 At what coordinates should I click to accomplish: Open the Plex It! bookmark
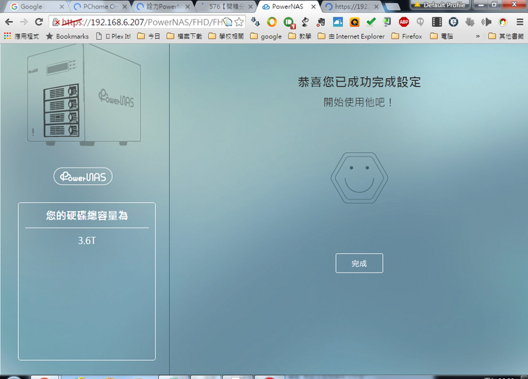coord(113,36)
